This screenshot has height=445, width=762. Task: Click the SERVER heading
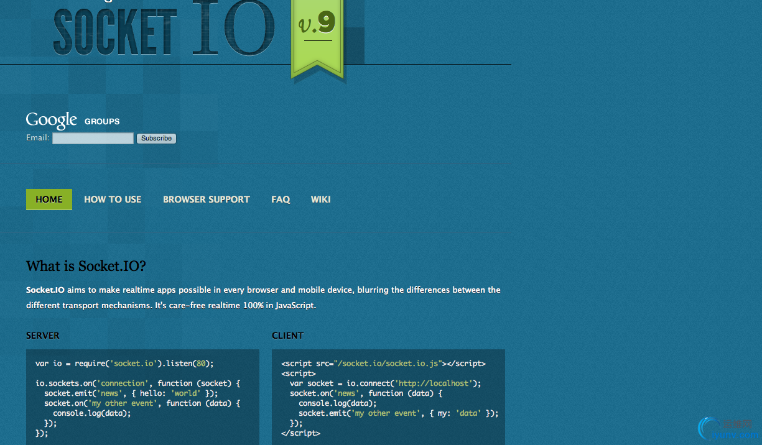(43, 336)
